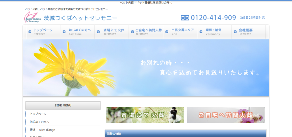The height and width of the screenshot is (137, 292).
Task: Click arrow icon beside 出張火葬エリア nav
Action: coord(167,32)
